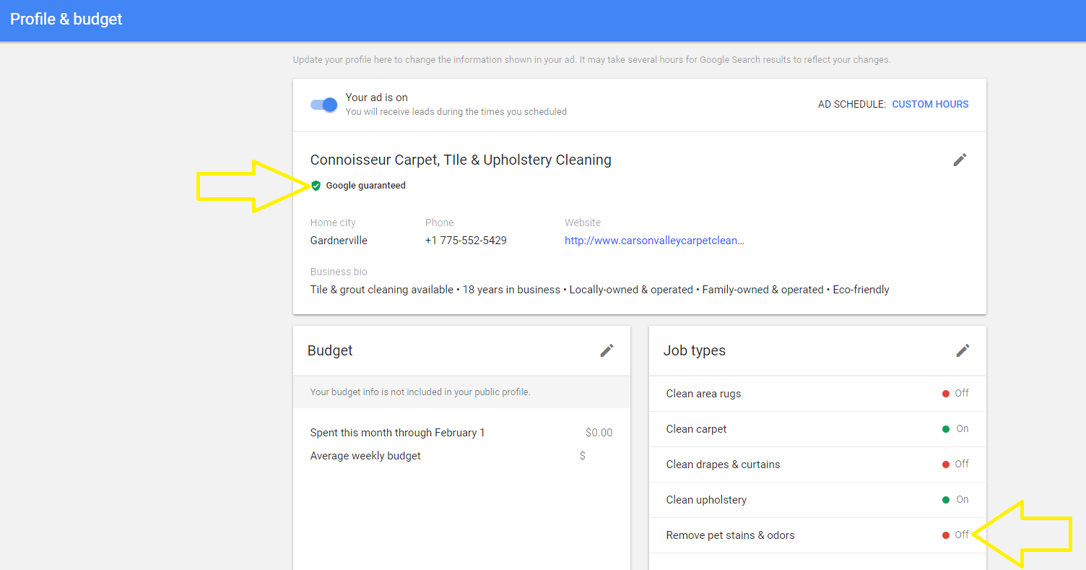The width and height of the screenshot is (1086, 570).
Task: Click the phone number +1 775-552-5429
Action: [x=466, y=241]
